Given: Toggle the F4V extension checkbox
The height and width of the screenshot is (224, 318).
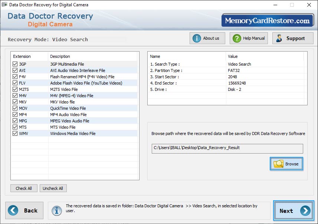Looking at the screenshot, I should coord(15,77).
